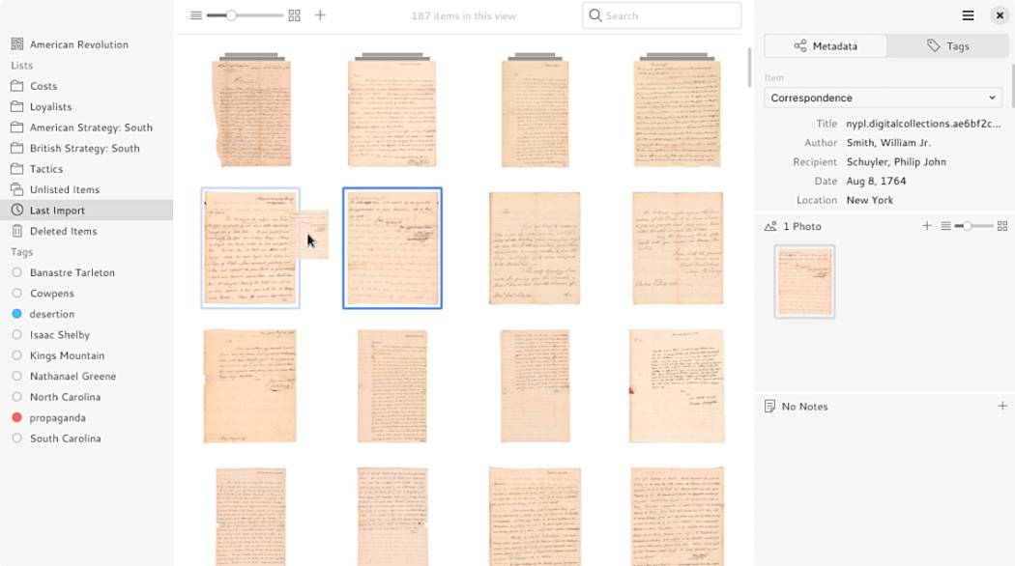Click the plus icon to add item

coord(320,14)
